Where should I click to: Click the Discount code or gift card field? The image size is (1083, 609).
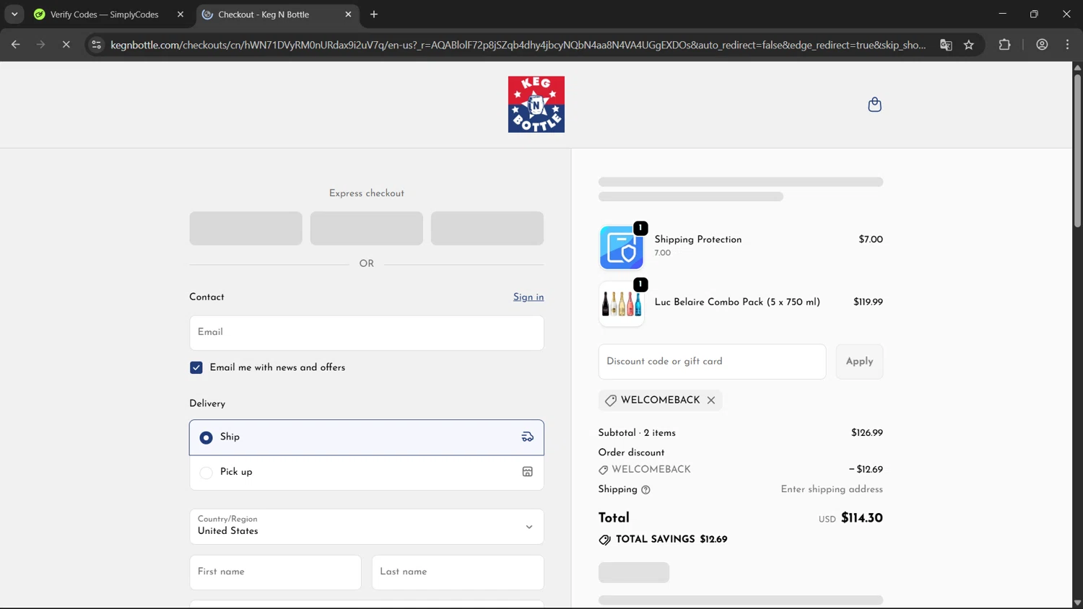[712, 362]
